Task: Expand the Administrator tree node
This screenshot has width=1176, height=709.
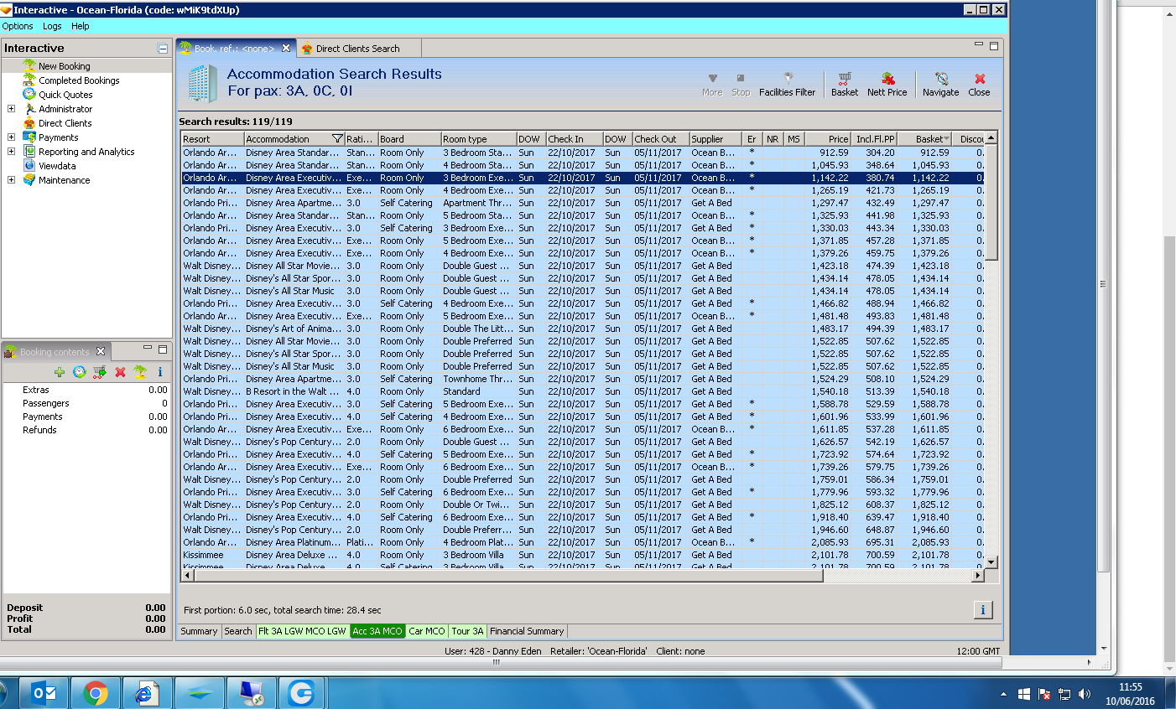Action: (11, 109)
